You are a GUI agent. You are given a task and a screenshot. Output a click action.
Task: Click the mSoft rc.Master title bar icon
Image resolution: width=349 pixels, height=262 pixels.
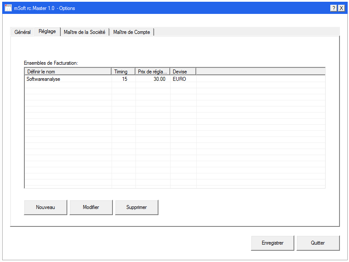[x=8, y=8]
